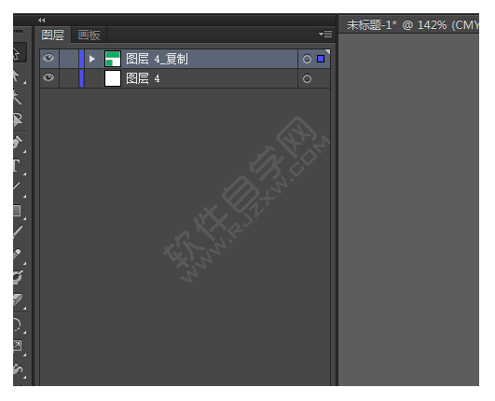Switch to the 图层 tab
This screenshot has width=495, height=401.
[53, 35]
